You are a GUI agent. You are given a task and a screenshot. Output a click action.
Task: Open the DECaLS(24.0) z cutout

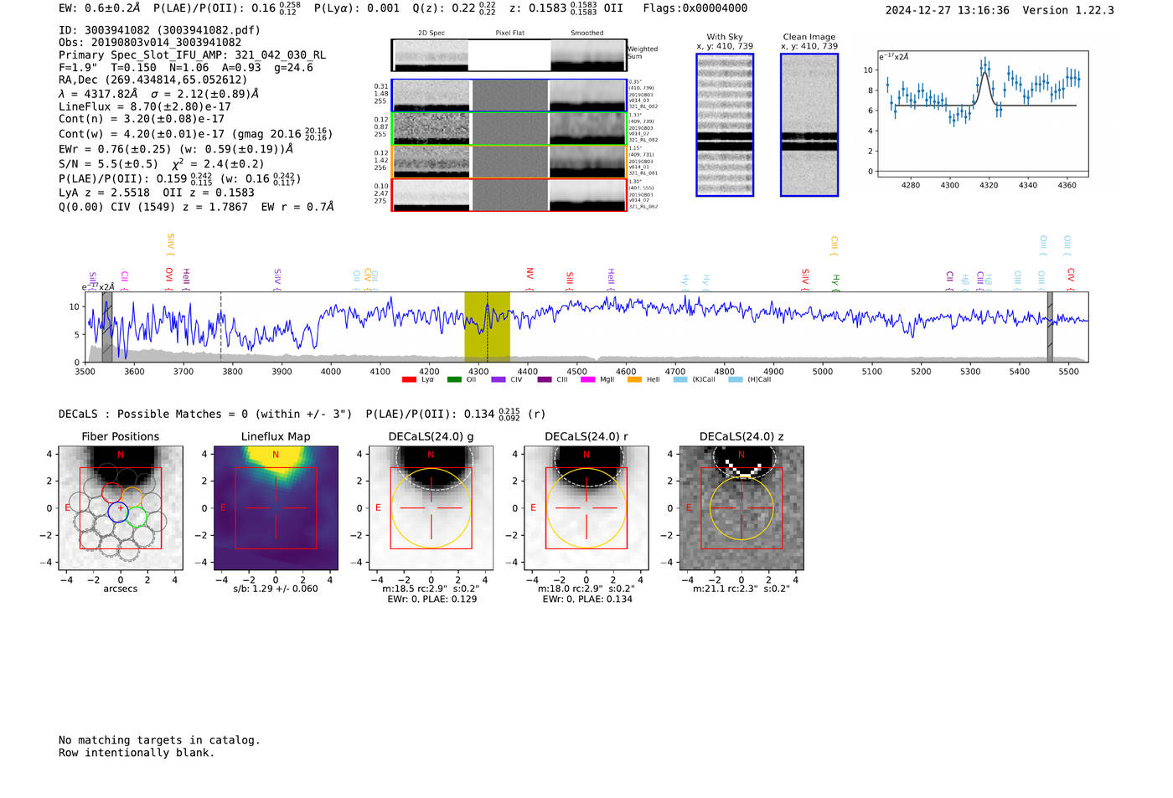point(741,508)
